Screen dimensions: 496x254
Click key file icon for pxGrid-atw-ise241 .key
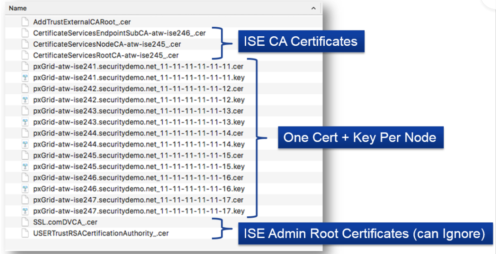(25, 78)
